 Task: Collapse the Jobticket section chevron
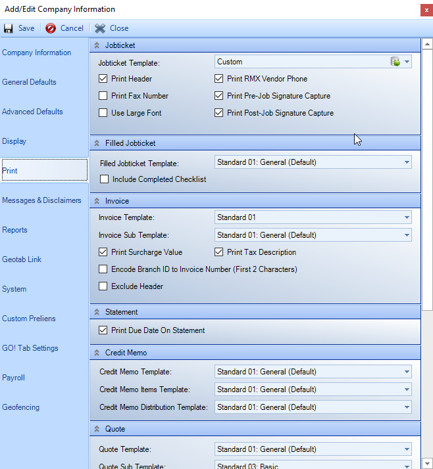[97, 45]
